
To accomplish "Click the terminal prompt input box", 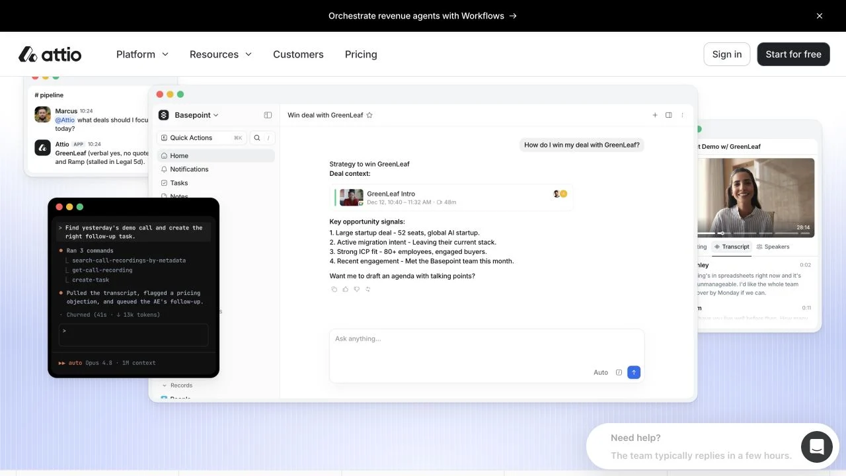I will tap(134, 335).
